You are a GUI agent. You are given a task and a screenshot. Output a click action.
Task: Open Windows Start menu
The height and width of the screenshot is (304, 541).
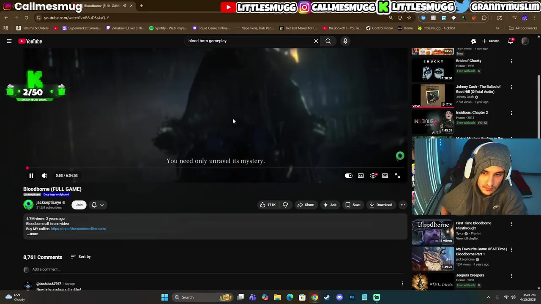click(x=164, y=297)
